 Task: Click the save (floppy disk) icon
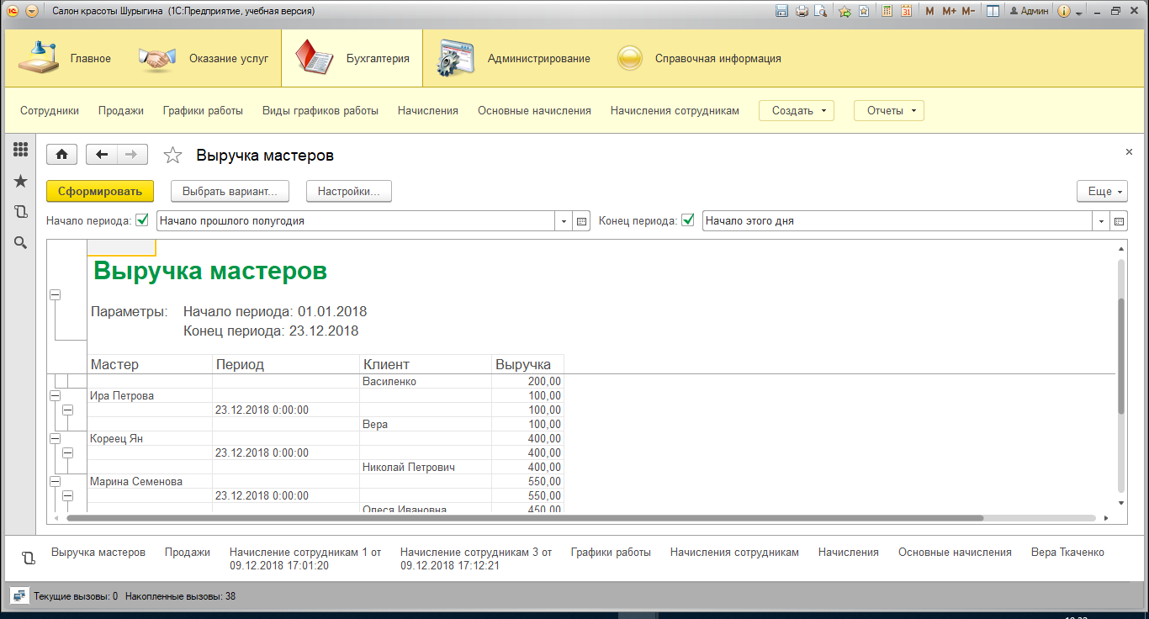781,11
